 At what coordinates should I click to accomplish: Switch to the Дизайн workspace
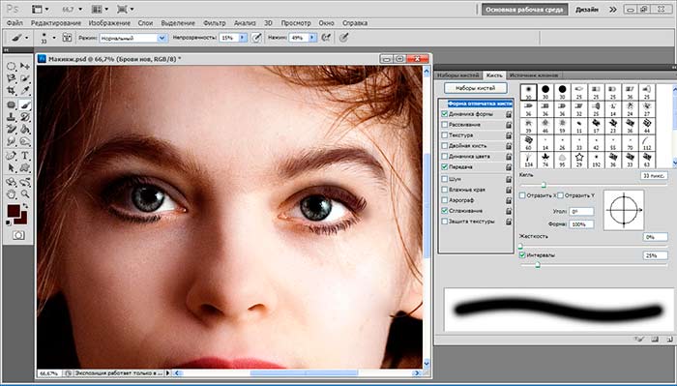[x=587, y=10]
